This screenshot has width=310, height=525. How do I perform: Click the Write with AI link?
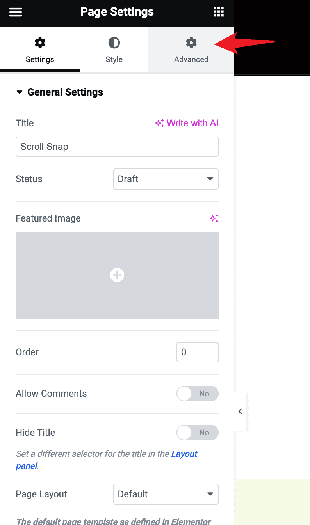pos(187,123)
